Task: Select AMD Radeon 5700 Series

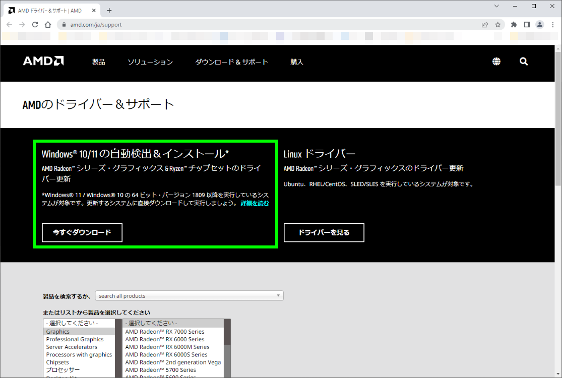Action: point(173,370)
